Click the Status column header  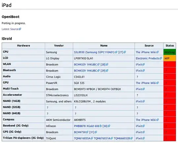point(170,46)
